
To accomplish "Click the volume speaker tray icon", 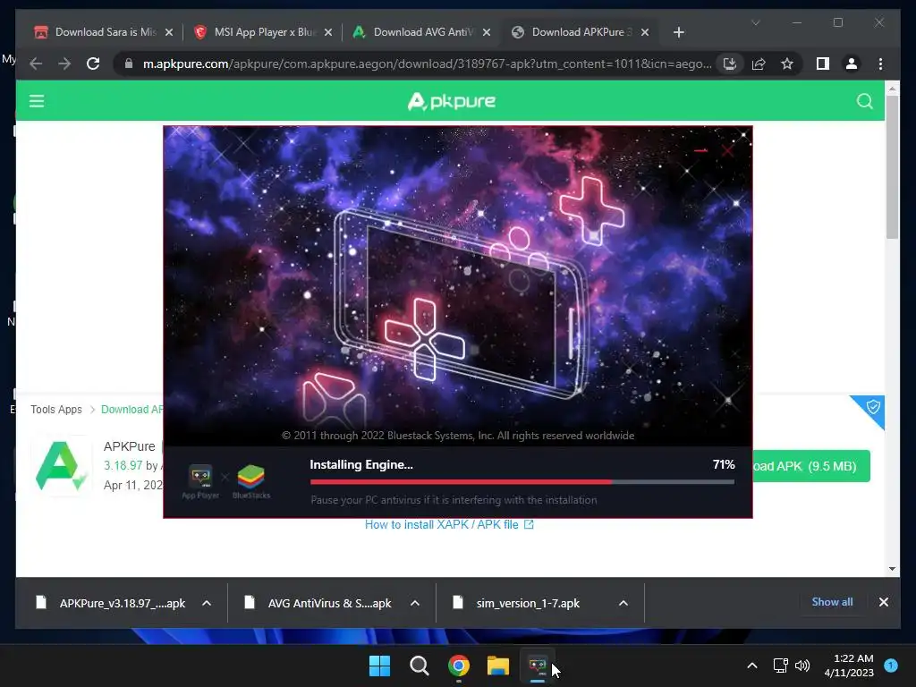I will [802, 666].
